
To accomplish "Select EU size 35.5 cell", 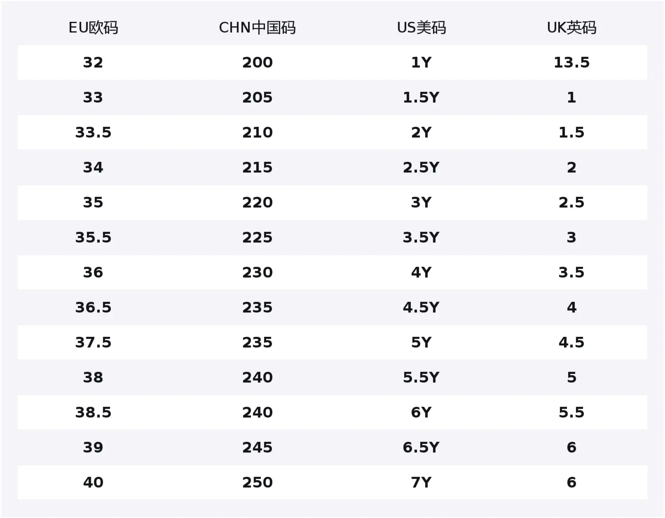I will click(93, 238).
